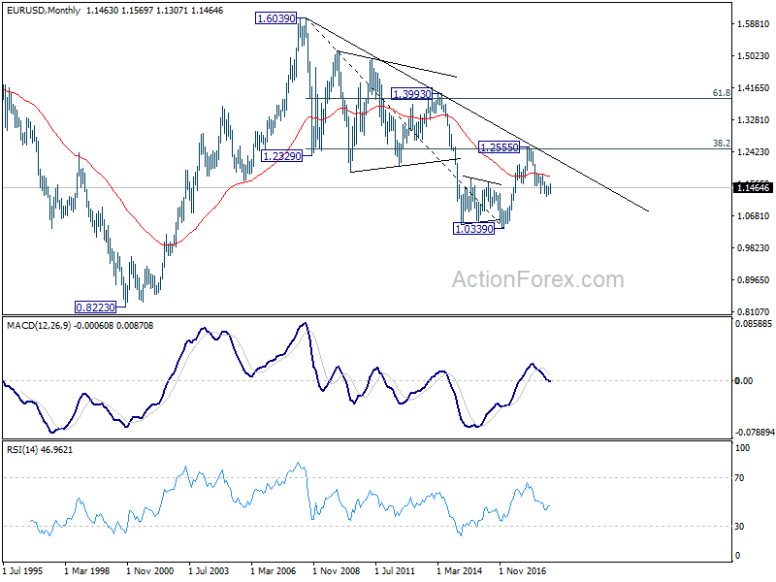Click the MACD 0.00 axis label
Screen dimensions: 776x582
click(744, 380)
